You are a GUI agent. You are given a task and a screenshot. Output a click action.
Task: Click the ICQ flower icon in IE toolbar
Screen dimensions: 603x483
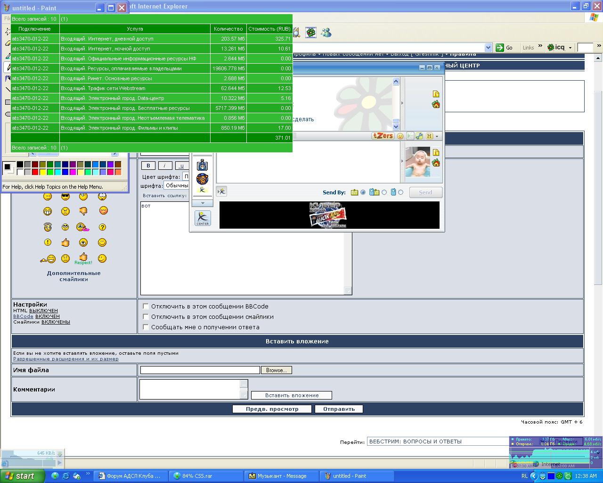311,33
